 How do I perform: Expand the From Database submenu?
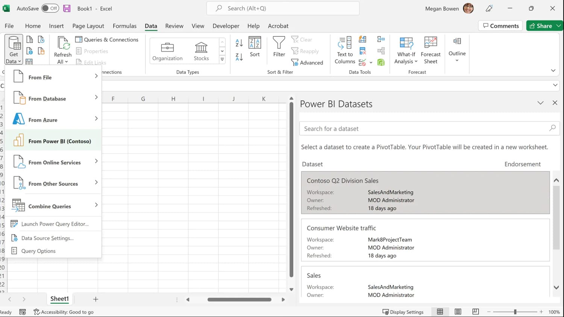pos(54,98)
